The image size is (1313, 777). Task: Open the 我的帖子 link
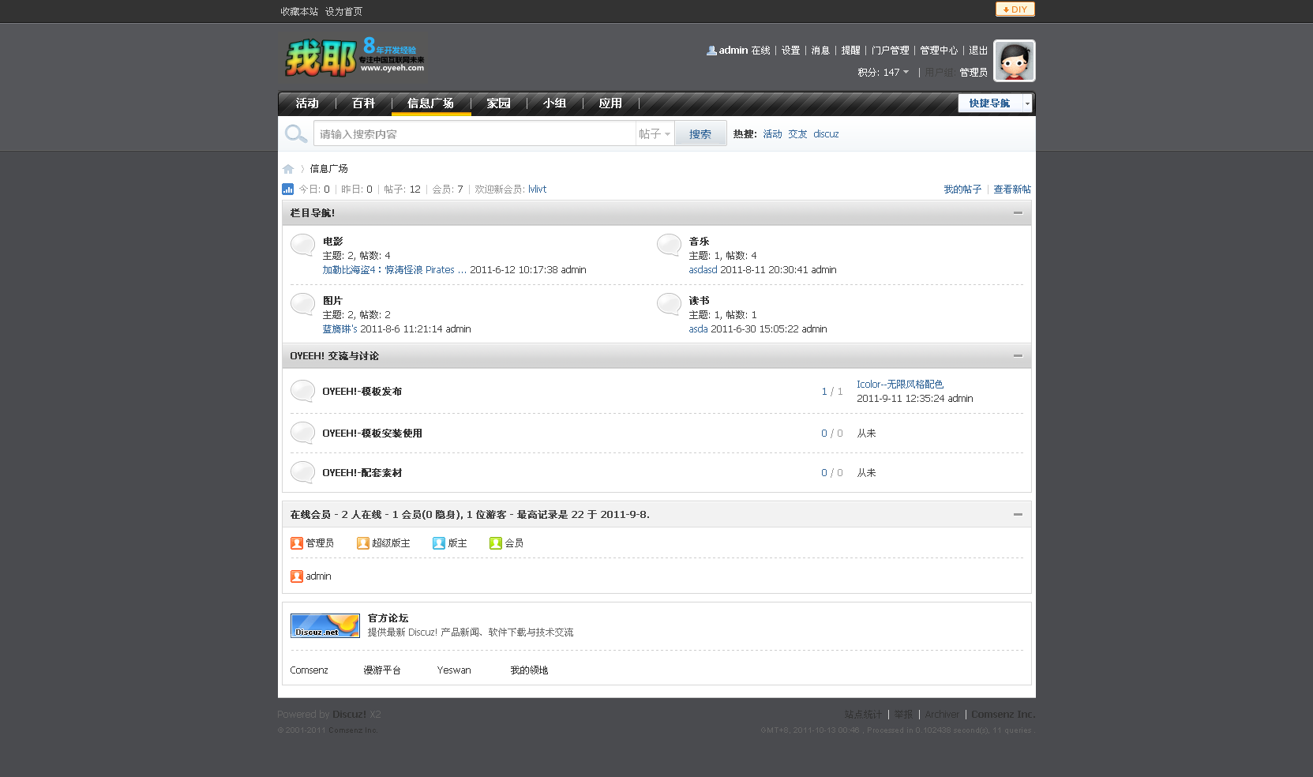pyautogui.click(x=962, y=190)
